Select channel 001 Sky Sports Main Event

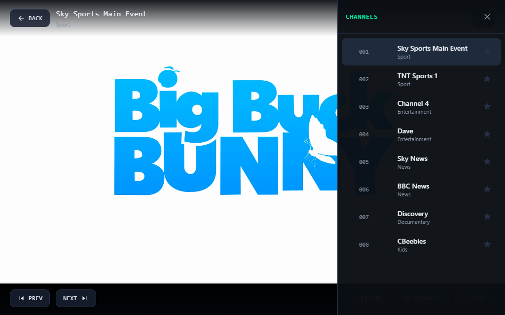421,52
